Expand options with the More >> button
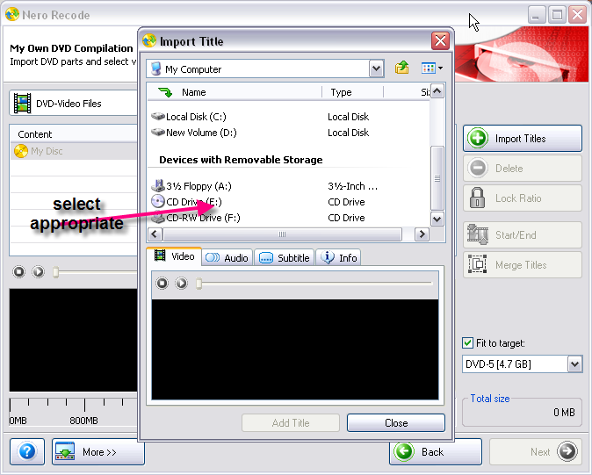 point(98,451)
